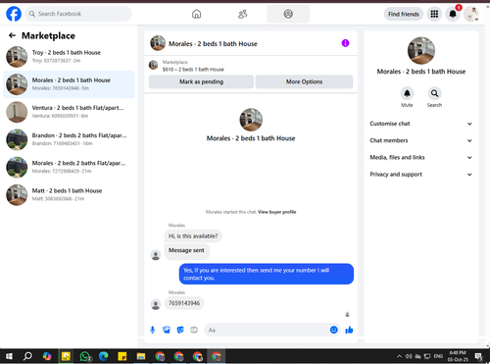Open the Friends icon in top navigation
Image resolution: width=490 pixels, height=364 pixels.
[x=242, y=14]
